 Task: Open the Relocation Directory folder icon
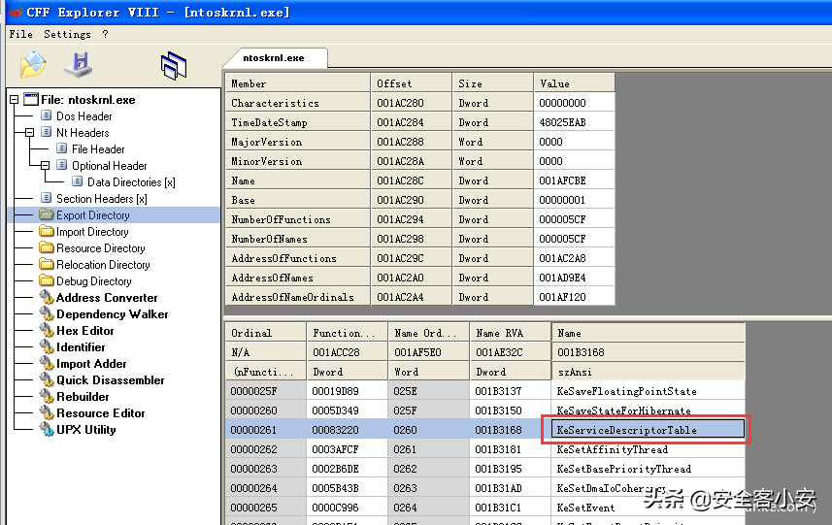47,264
